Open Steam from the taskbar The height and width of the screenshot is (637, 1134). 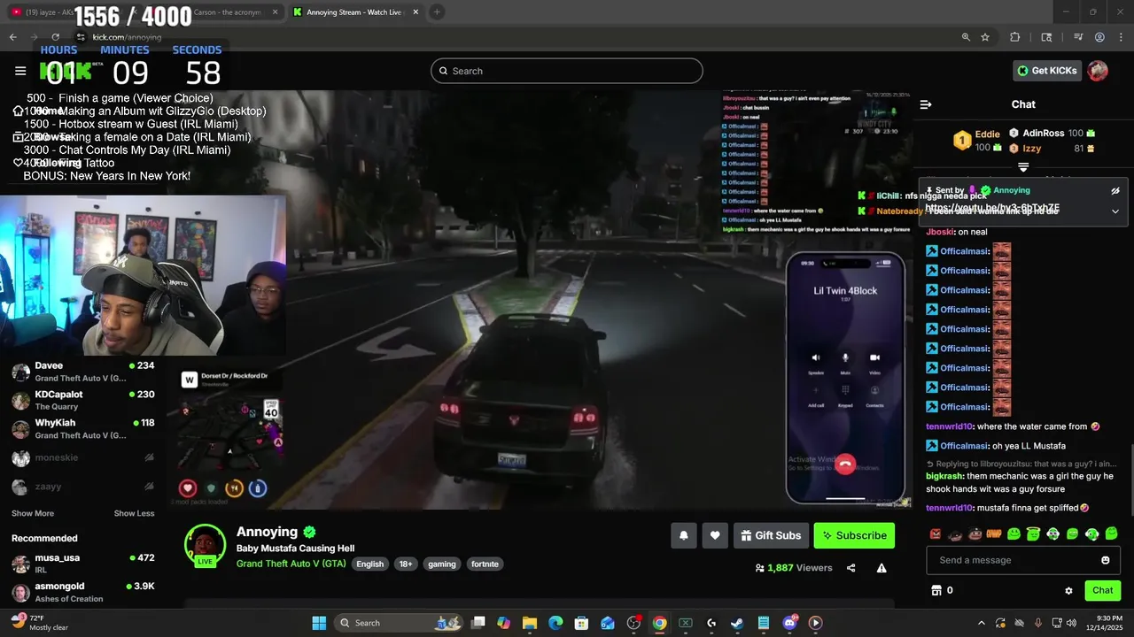click(x=737, y=623)
